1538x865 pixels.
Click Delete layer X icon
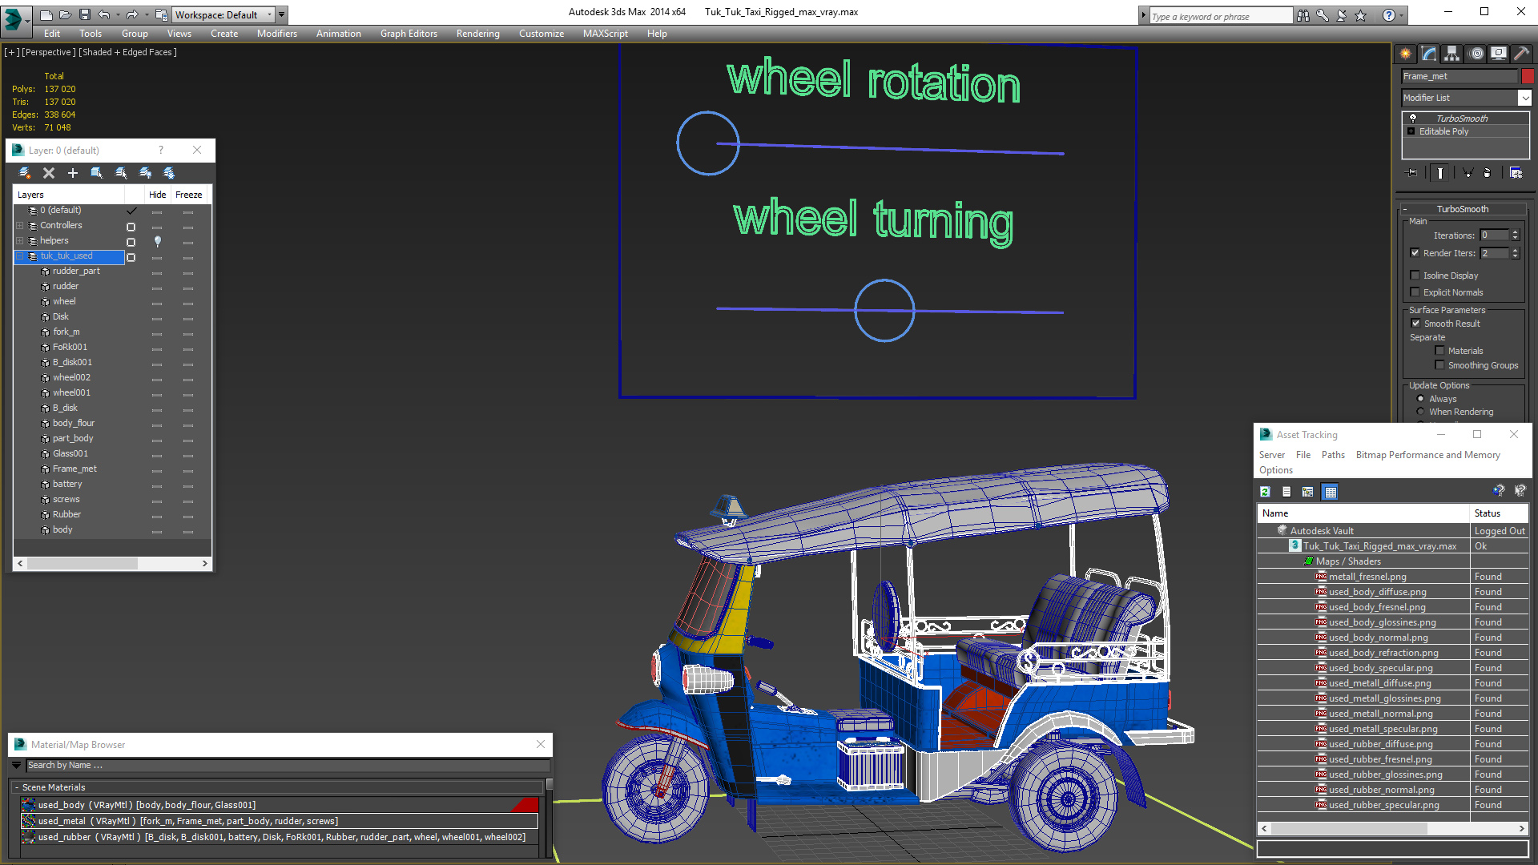tap(49, 173)
